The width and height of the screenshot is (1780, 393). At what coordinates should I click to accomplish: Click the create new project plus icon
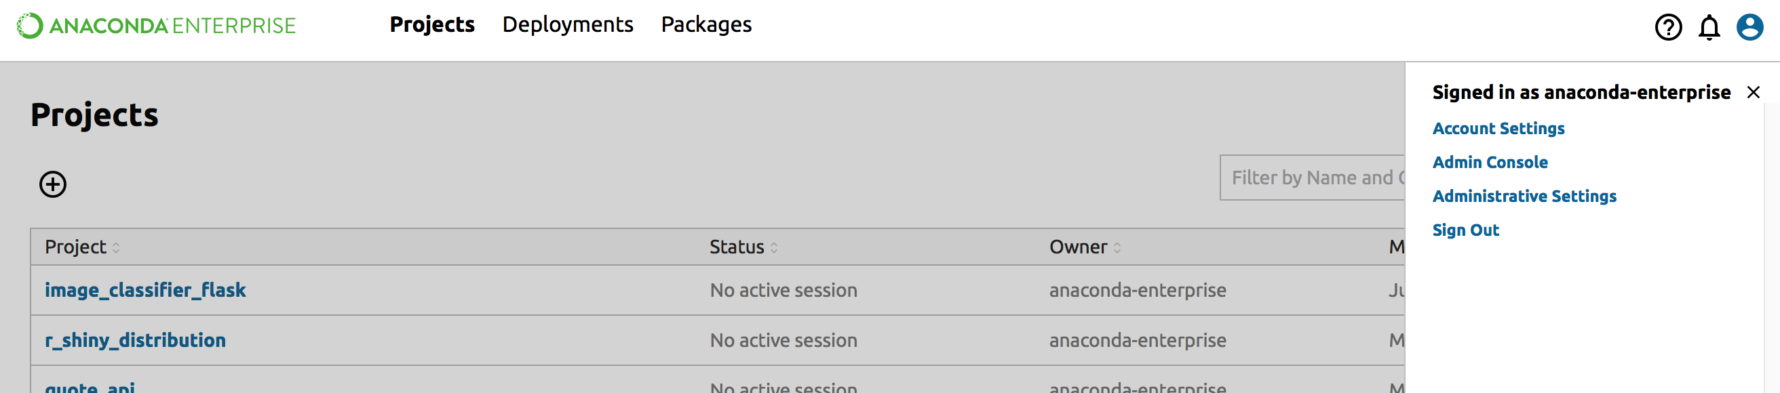coord(53,184)
